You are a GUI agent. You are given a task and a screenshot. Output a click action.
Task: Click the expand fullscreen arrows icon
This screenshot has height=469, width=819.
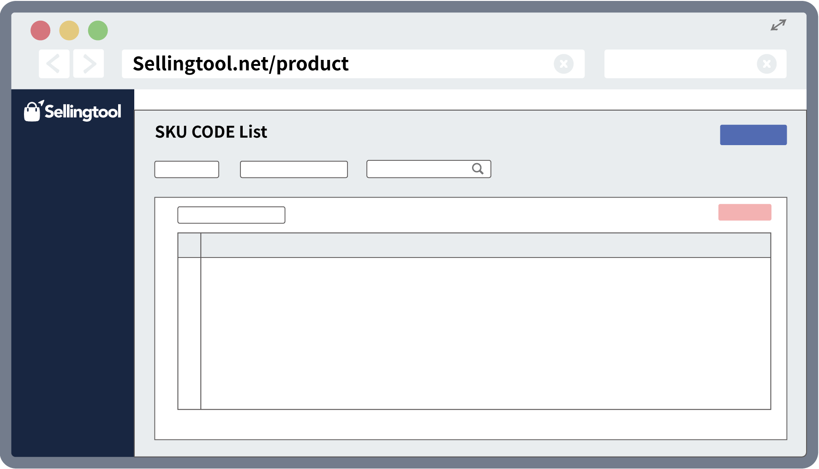click(778, 25)
